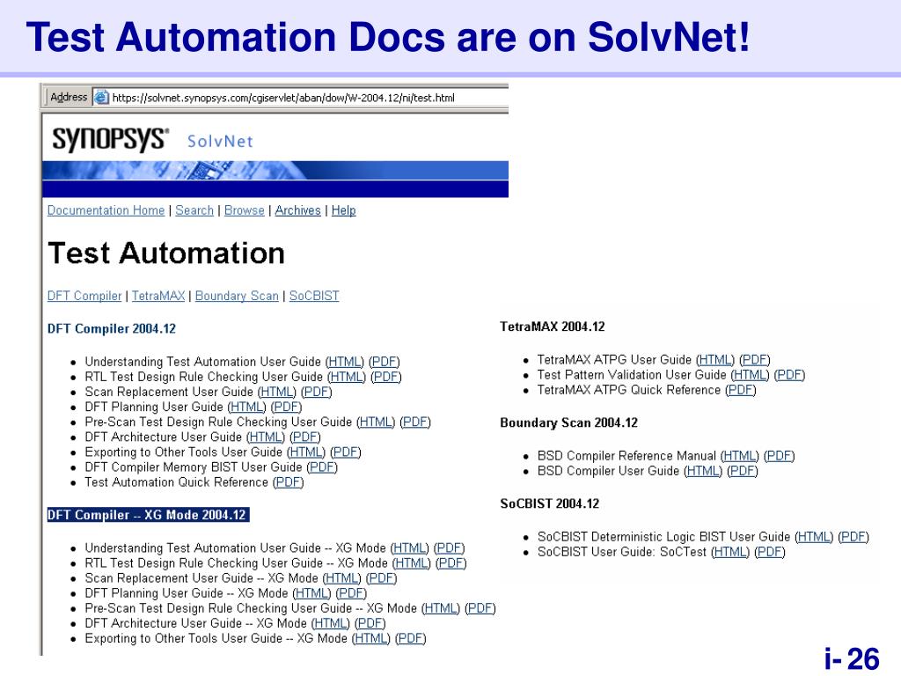Open PDF for Scan Replacement User Guide
The height and width of the screenshot is (676, 901).
317,392
